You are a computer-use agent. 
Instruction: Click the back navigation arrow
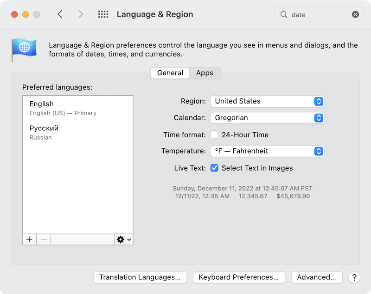tap(60, 14)
